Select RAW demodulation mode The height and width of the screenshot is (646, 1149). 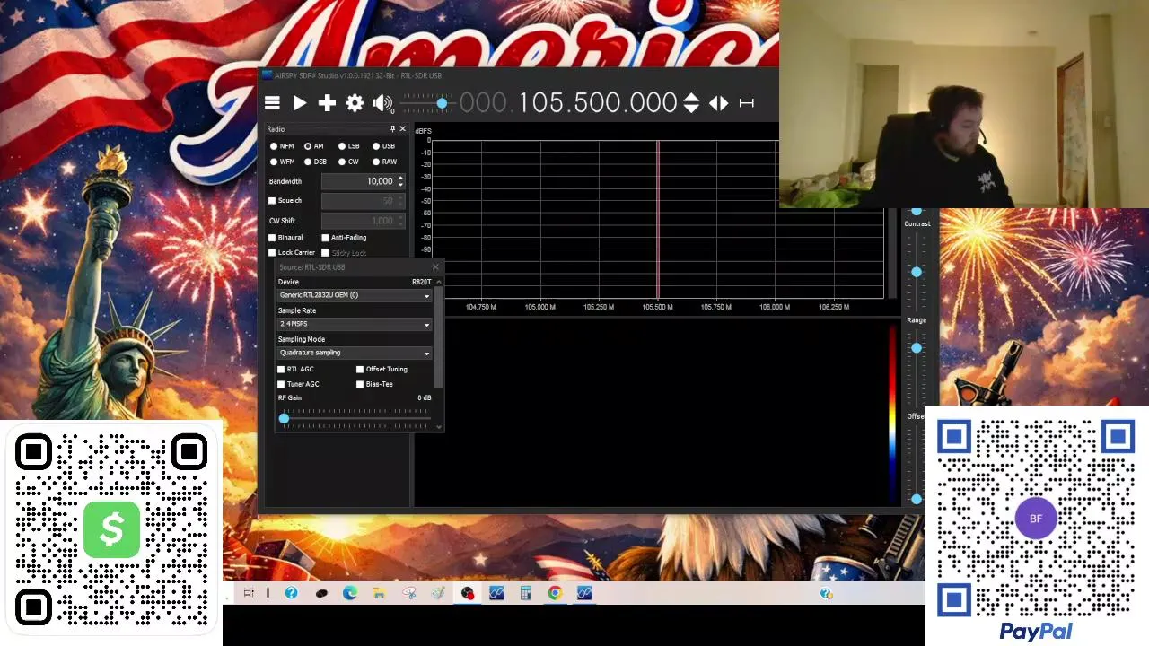pyautogui.click(x=384, y=161)
